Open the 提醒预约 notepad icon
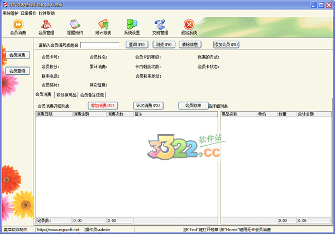Image resolution: width=335 pixels, height=234 pixels. tap(75, 27)
